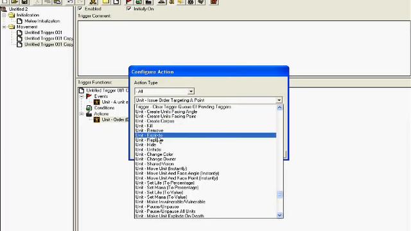Select 'Unit - Change Color' in the list
The height and width of the screenshot is (231, 411).
pyautogui.click(x=205, y=154)
